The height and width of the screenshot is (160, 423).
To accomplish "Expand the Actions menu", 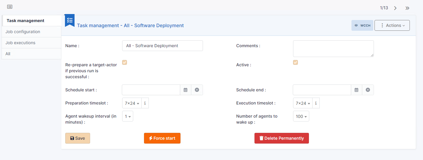I will point(392,25).
